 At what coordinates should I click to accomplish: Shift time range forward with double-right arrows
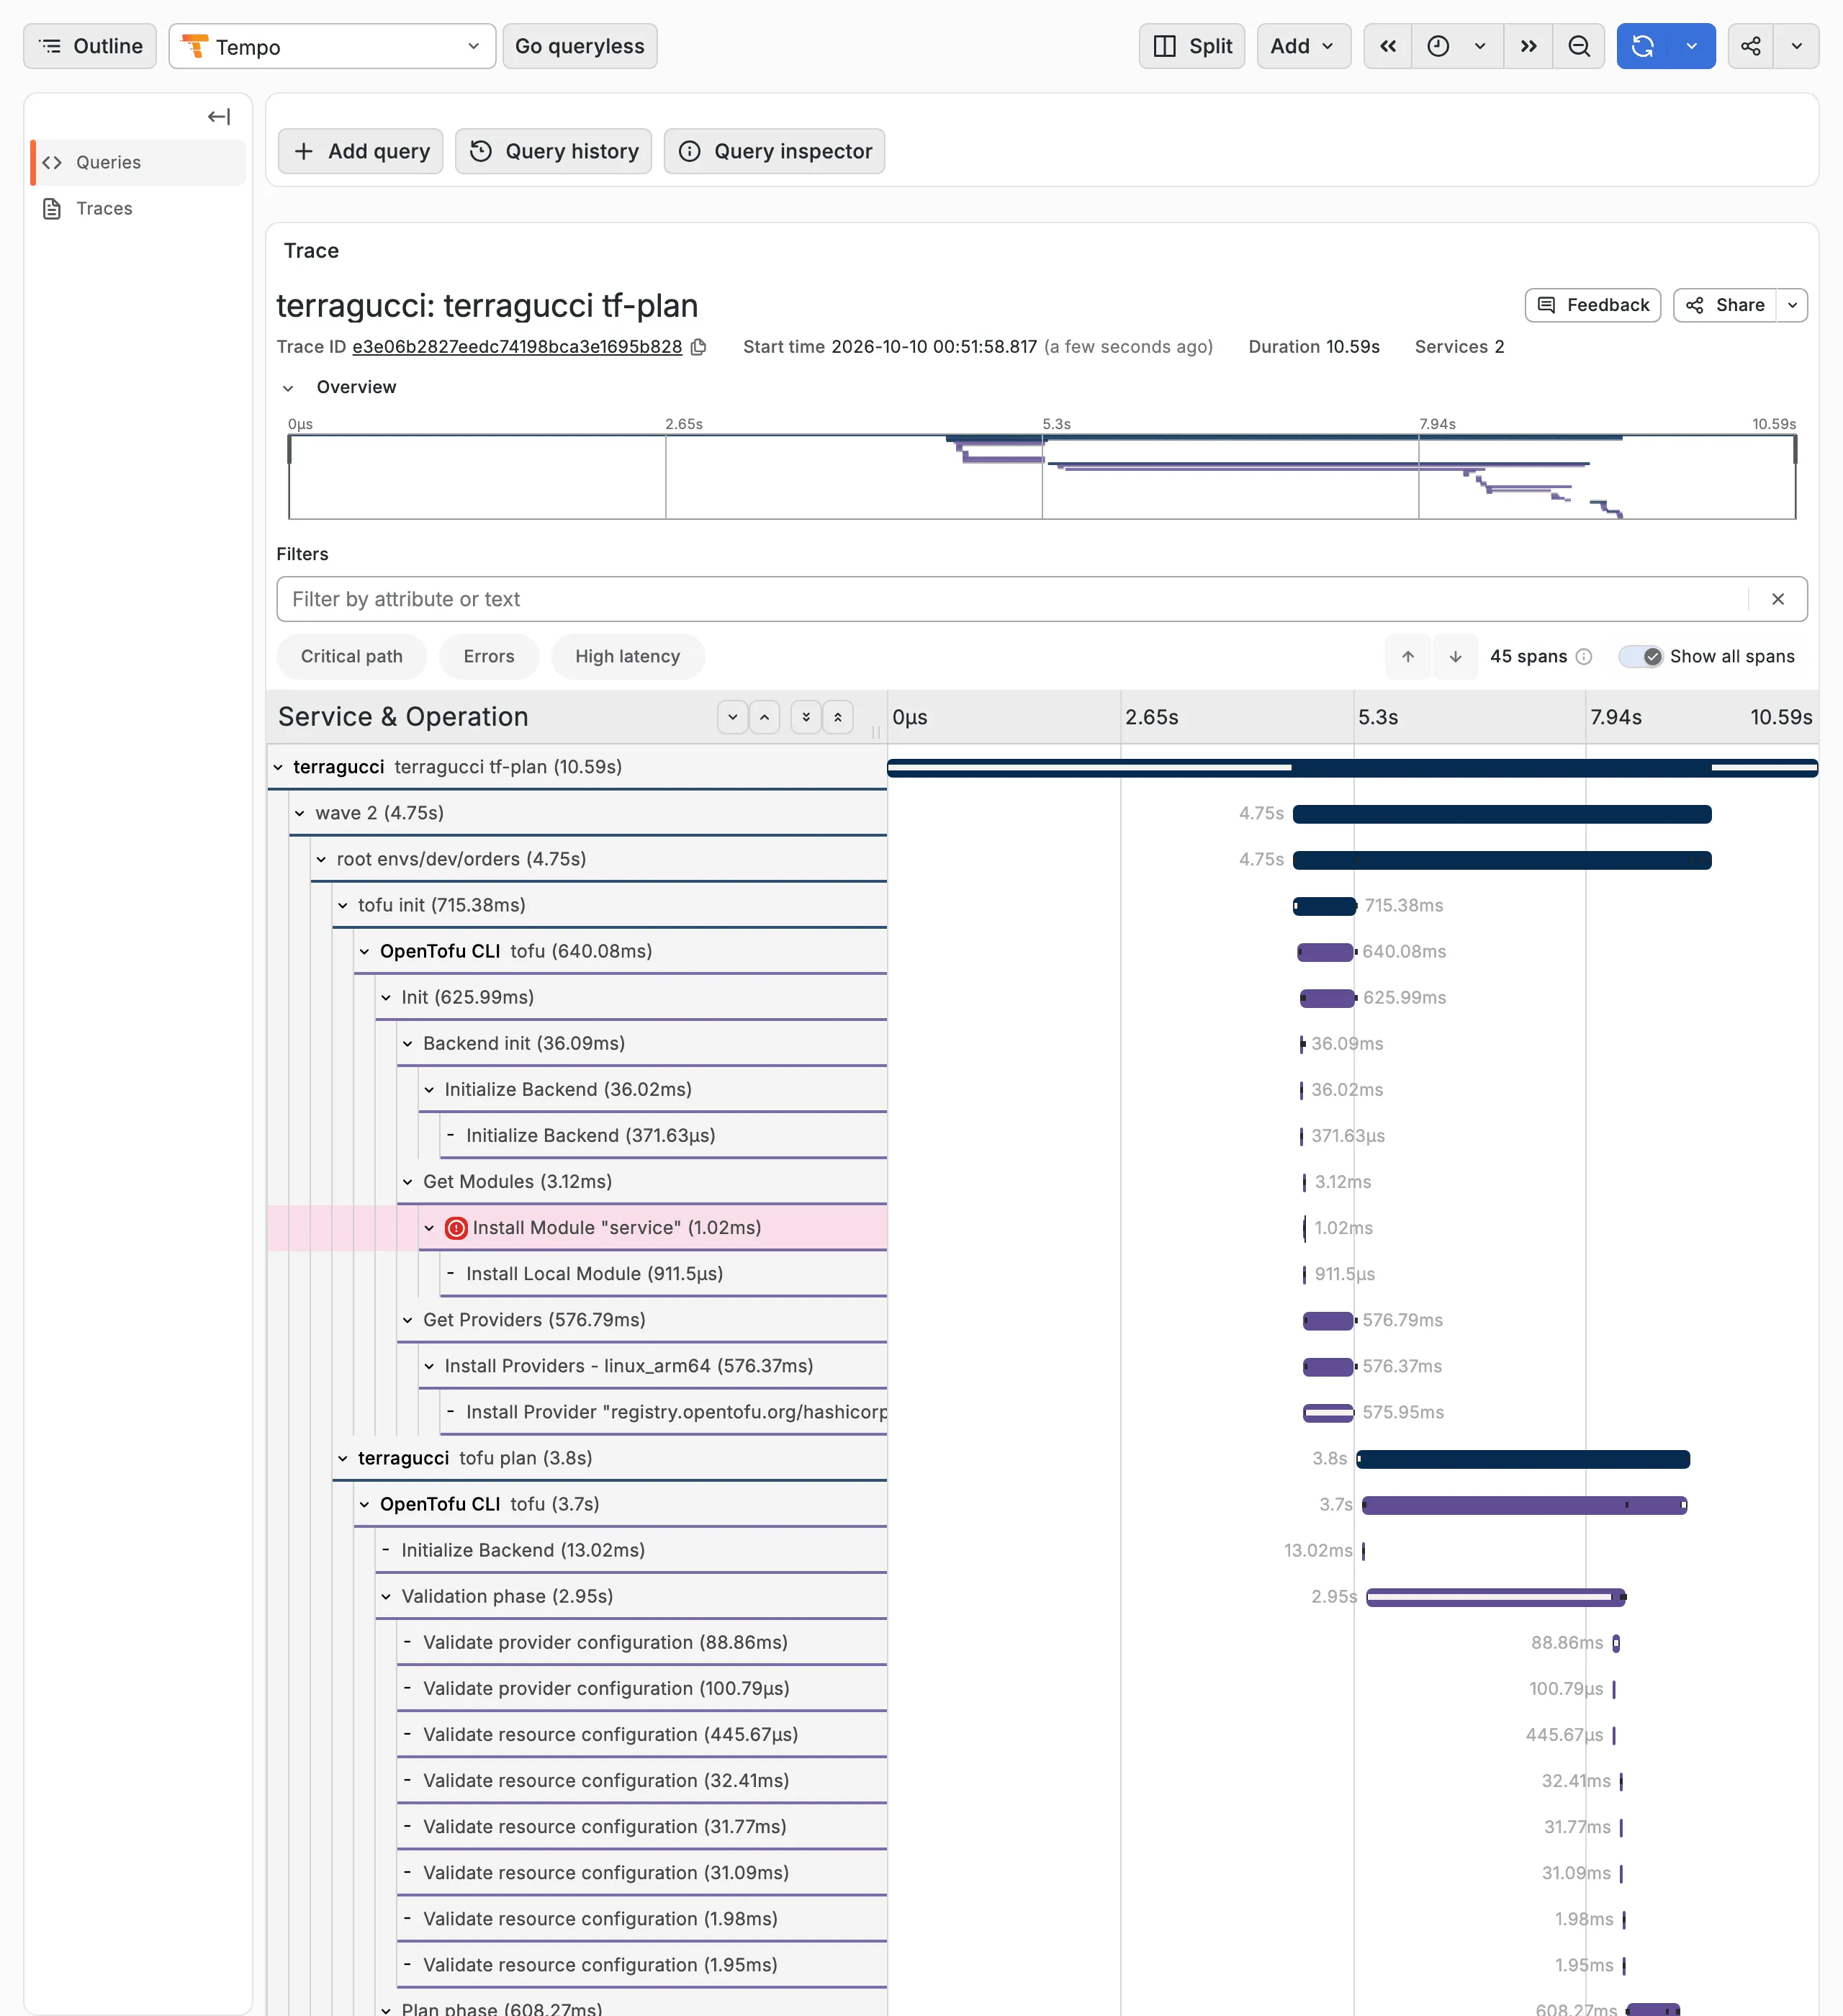coord(1528,46)
